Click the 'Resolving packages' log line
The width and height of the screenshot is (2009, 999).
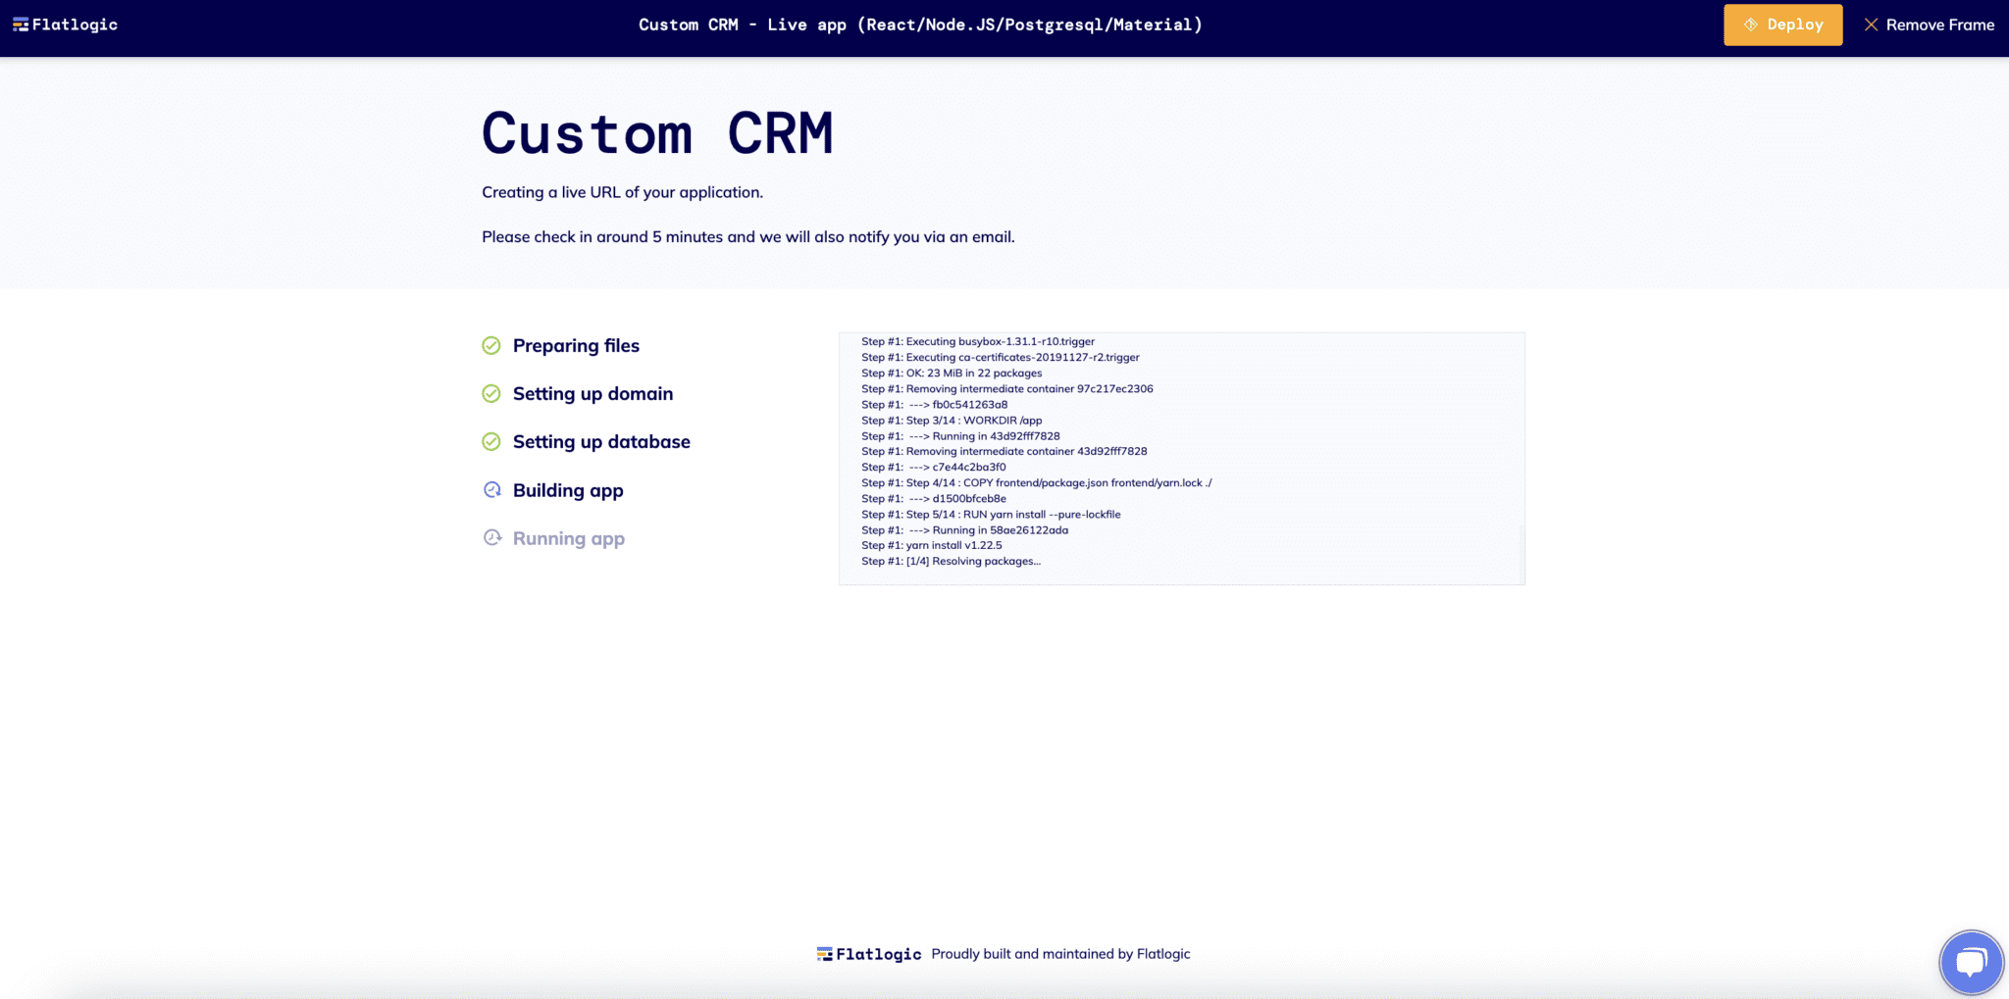[x=951, y=562]
